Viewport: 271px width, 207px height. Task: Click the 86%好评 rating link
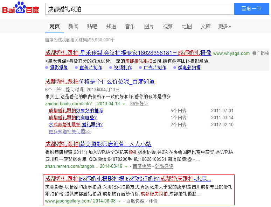pos(139,104)
